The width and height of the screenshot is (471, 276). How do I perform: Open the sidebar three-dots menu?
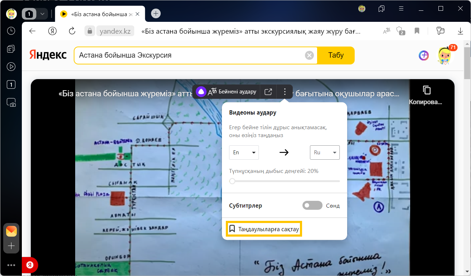(x=11, y=265)
